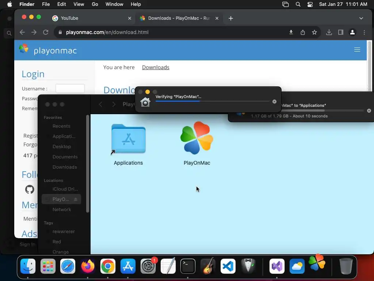Open the Window menu
Viewport: 374px width, 281px height.
coord(114,4)
